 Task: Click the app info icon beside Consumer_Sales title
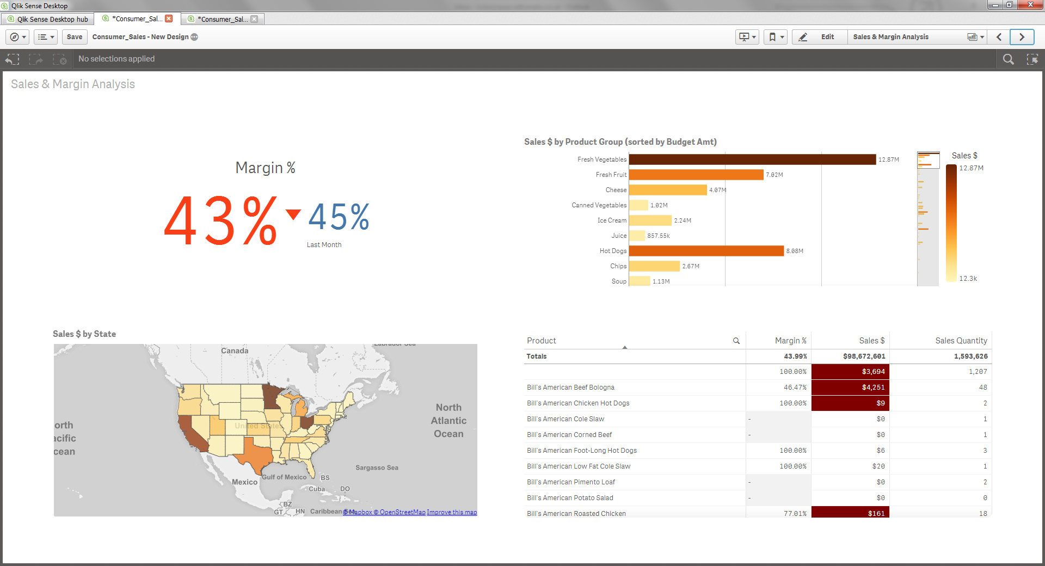tap(194, 37)
